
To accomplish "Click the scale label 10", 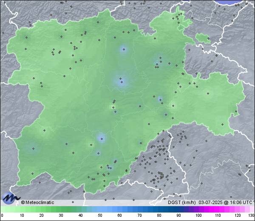I will click(22, 215).
